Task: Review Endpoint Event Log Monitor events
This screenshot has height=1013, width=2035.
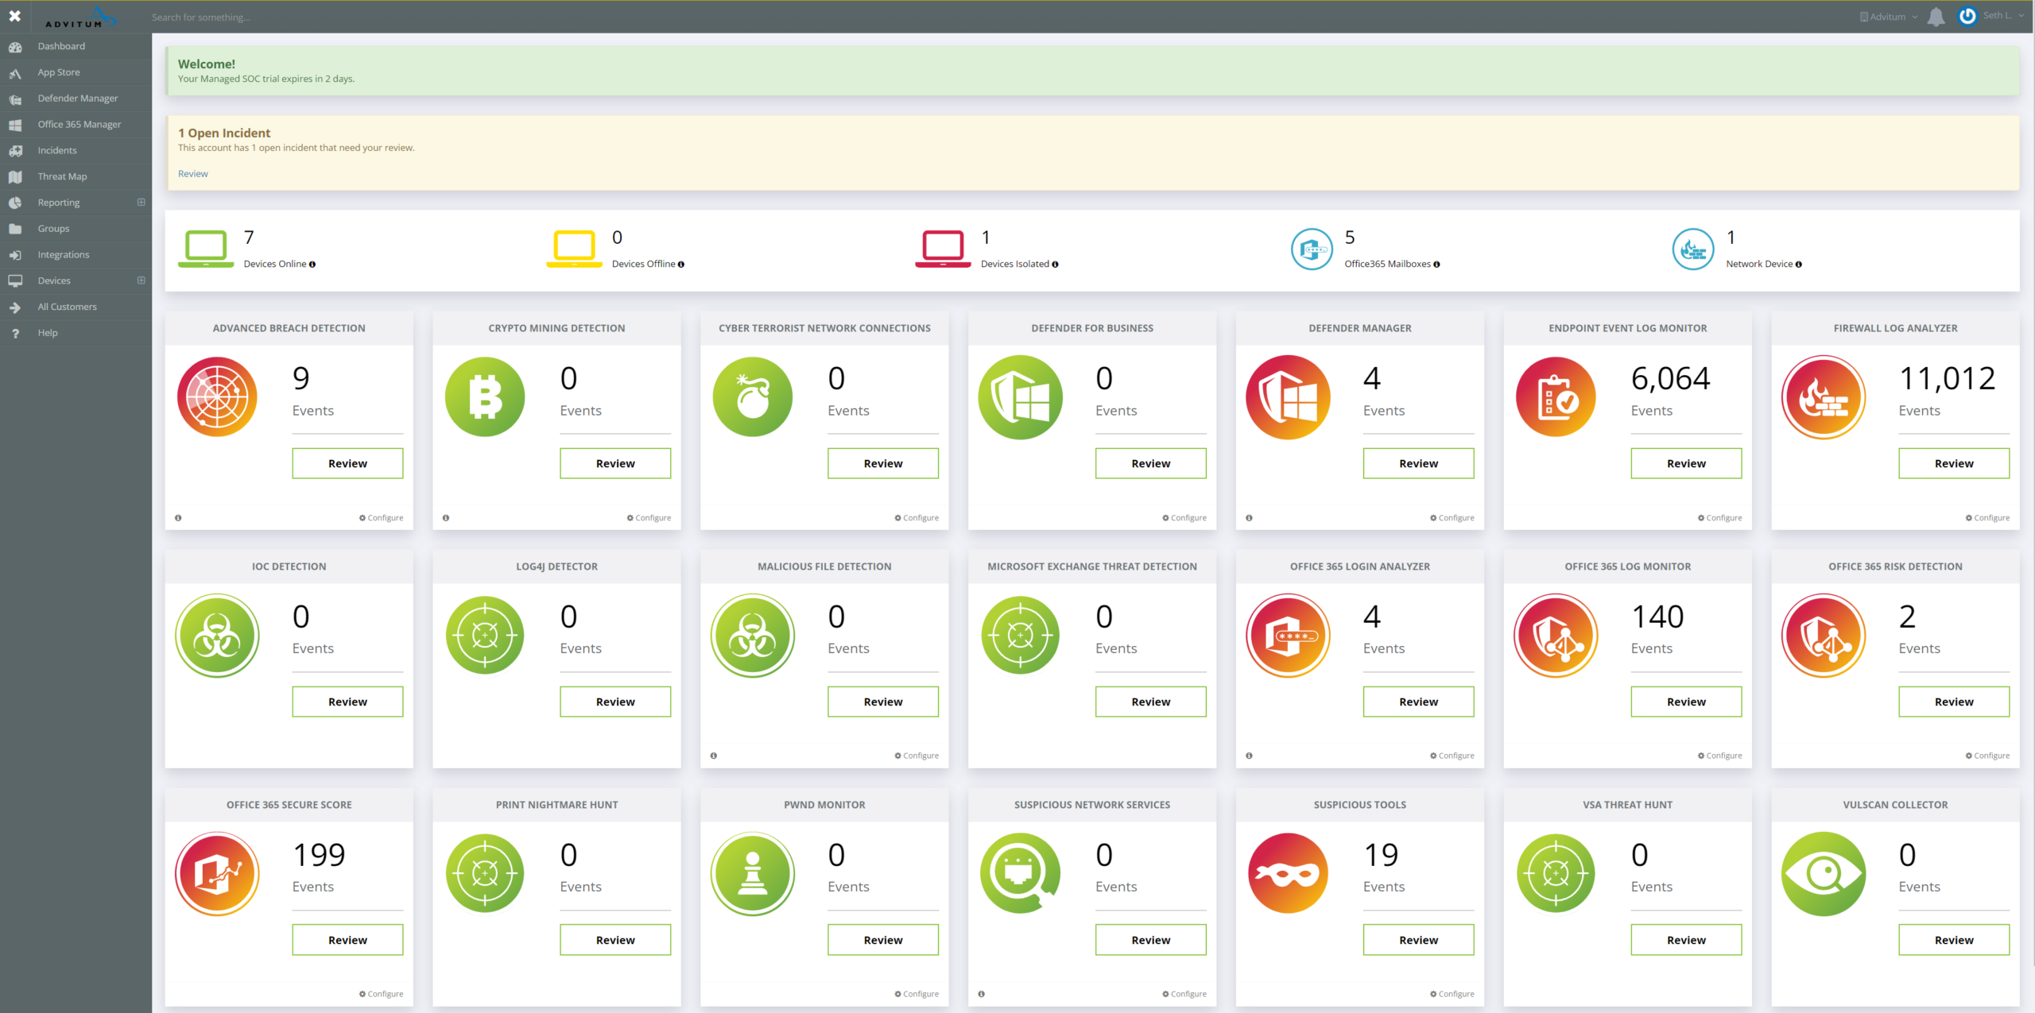Action: click(1685, 463)
